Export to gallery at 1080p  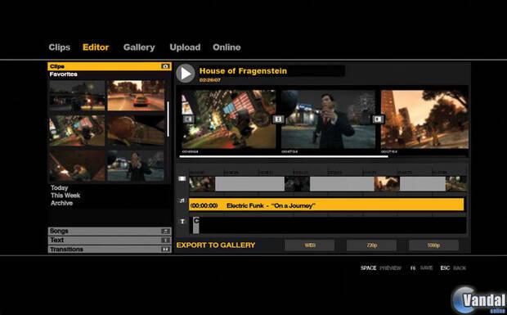click(433, 245)
